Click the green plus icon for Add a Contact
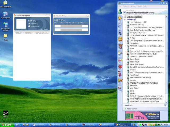The width and height of the screenshot is (170, 127). 125,109
